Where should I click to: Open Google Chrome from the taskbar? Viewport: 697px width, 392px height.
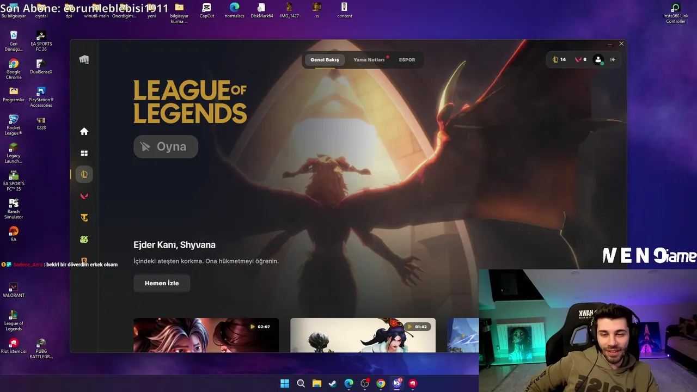click(381, 383)
